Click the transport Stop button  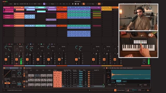coord(75,4)
